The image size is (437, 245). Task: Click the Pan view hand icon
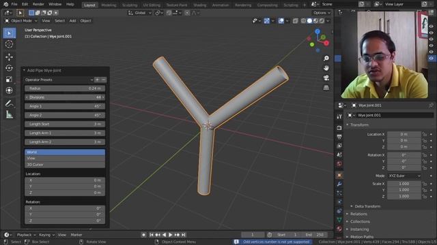point(326,68)
